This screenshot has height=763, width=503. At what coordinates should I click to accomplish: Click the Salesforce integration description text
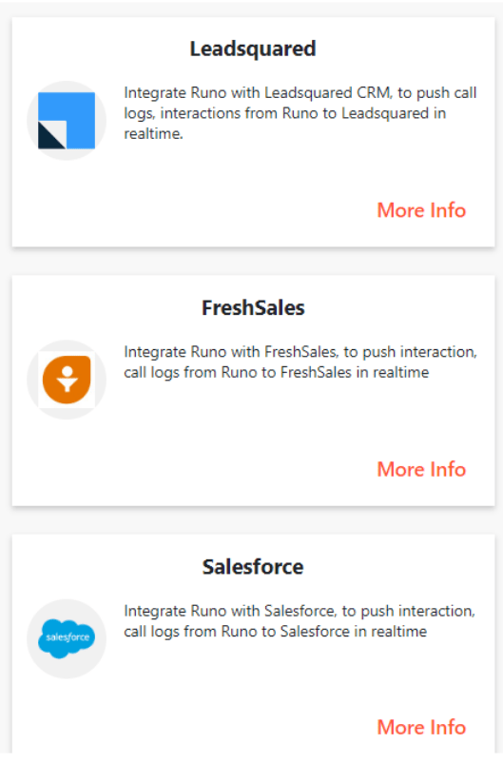pos(300,621)
